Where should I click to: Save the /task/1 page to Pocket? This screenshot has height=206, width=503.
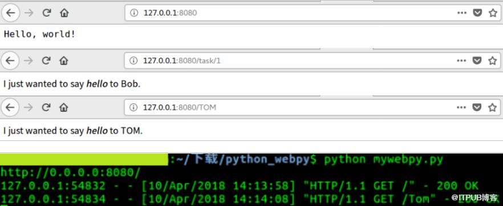tap(477, 60)
